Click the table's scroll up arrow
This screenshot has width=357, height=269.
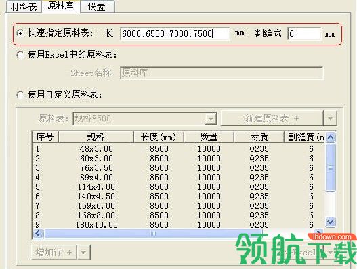pos(330,137)
